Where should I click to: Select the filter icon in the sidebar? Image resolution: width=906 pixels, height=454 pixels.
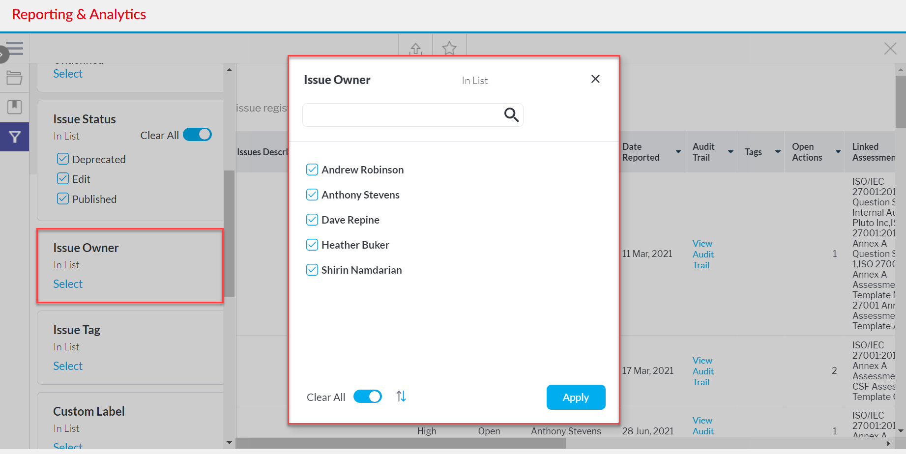[15, 137]
